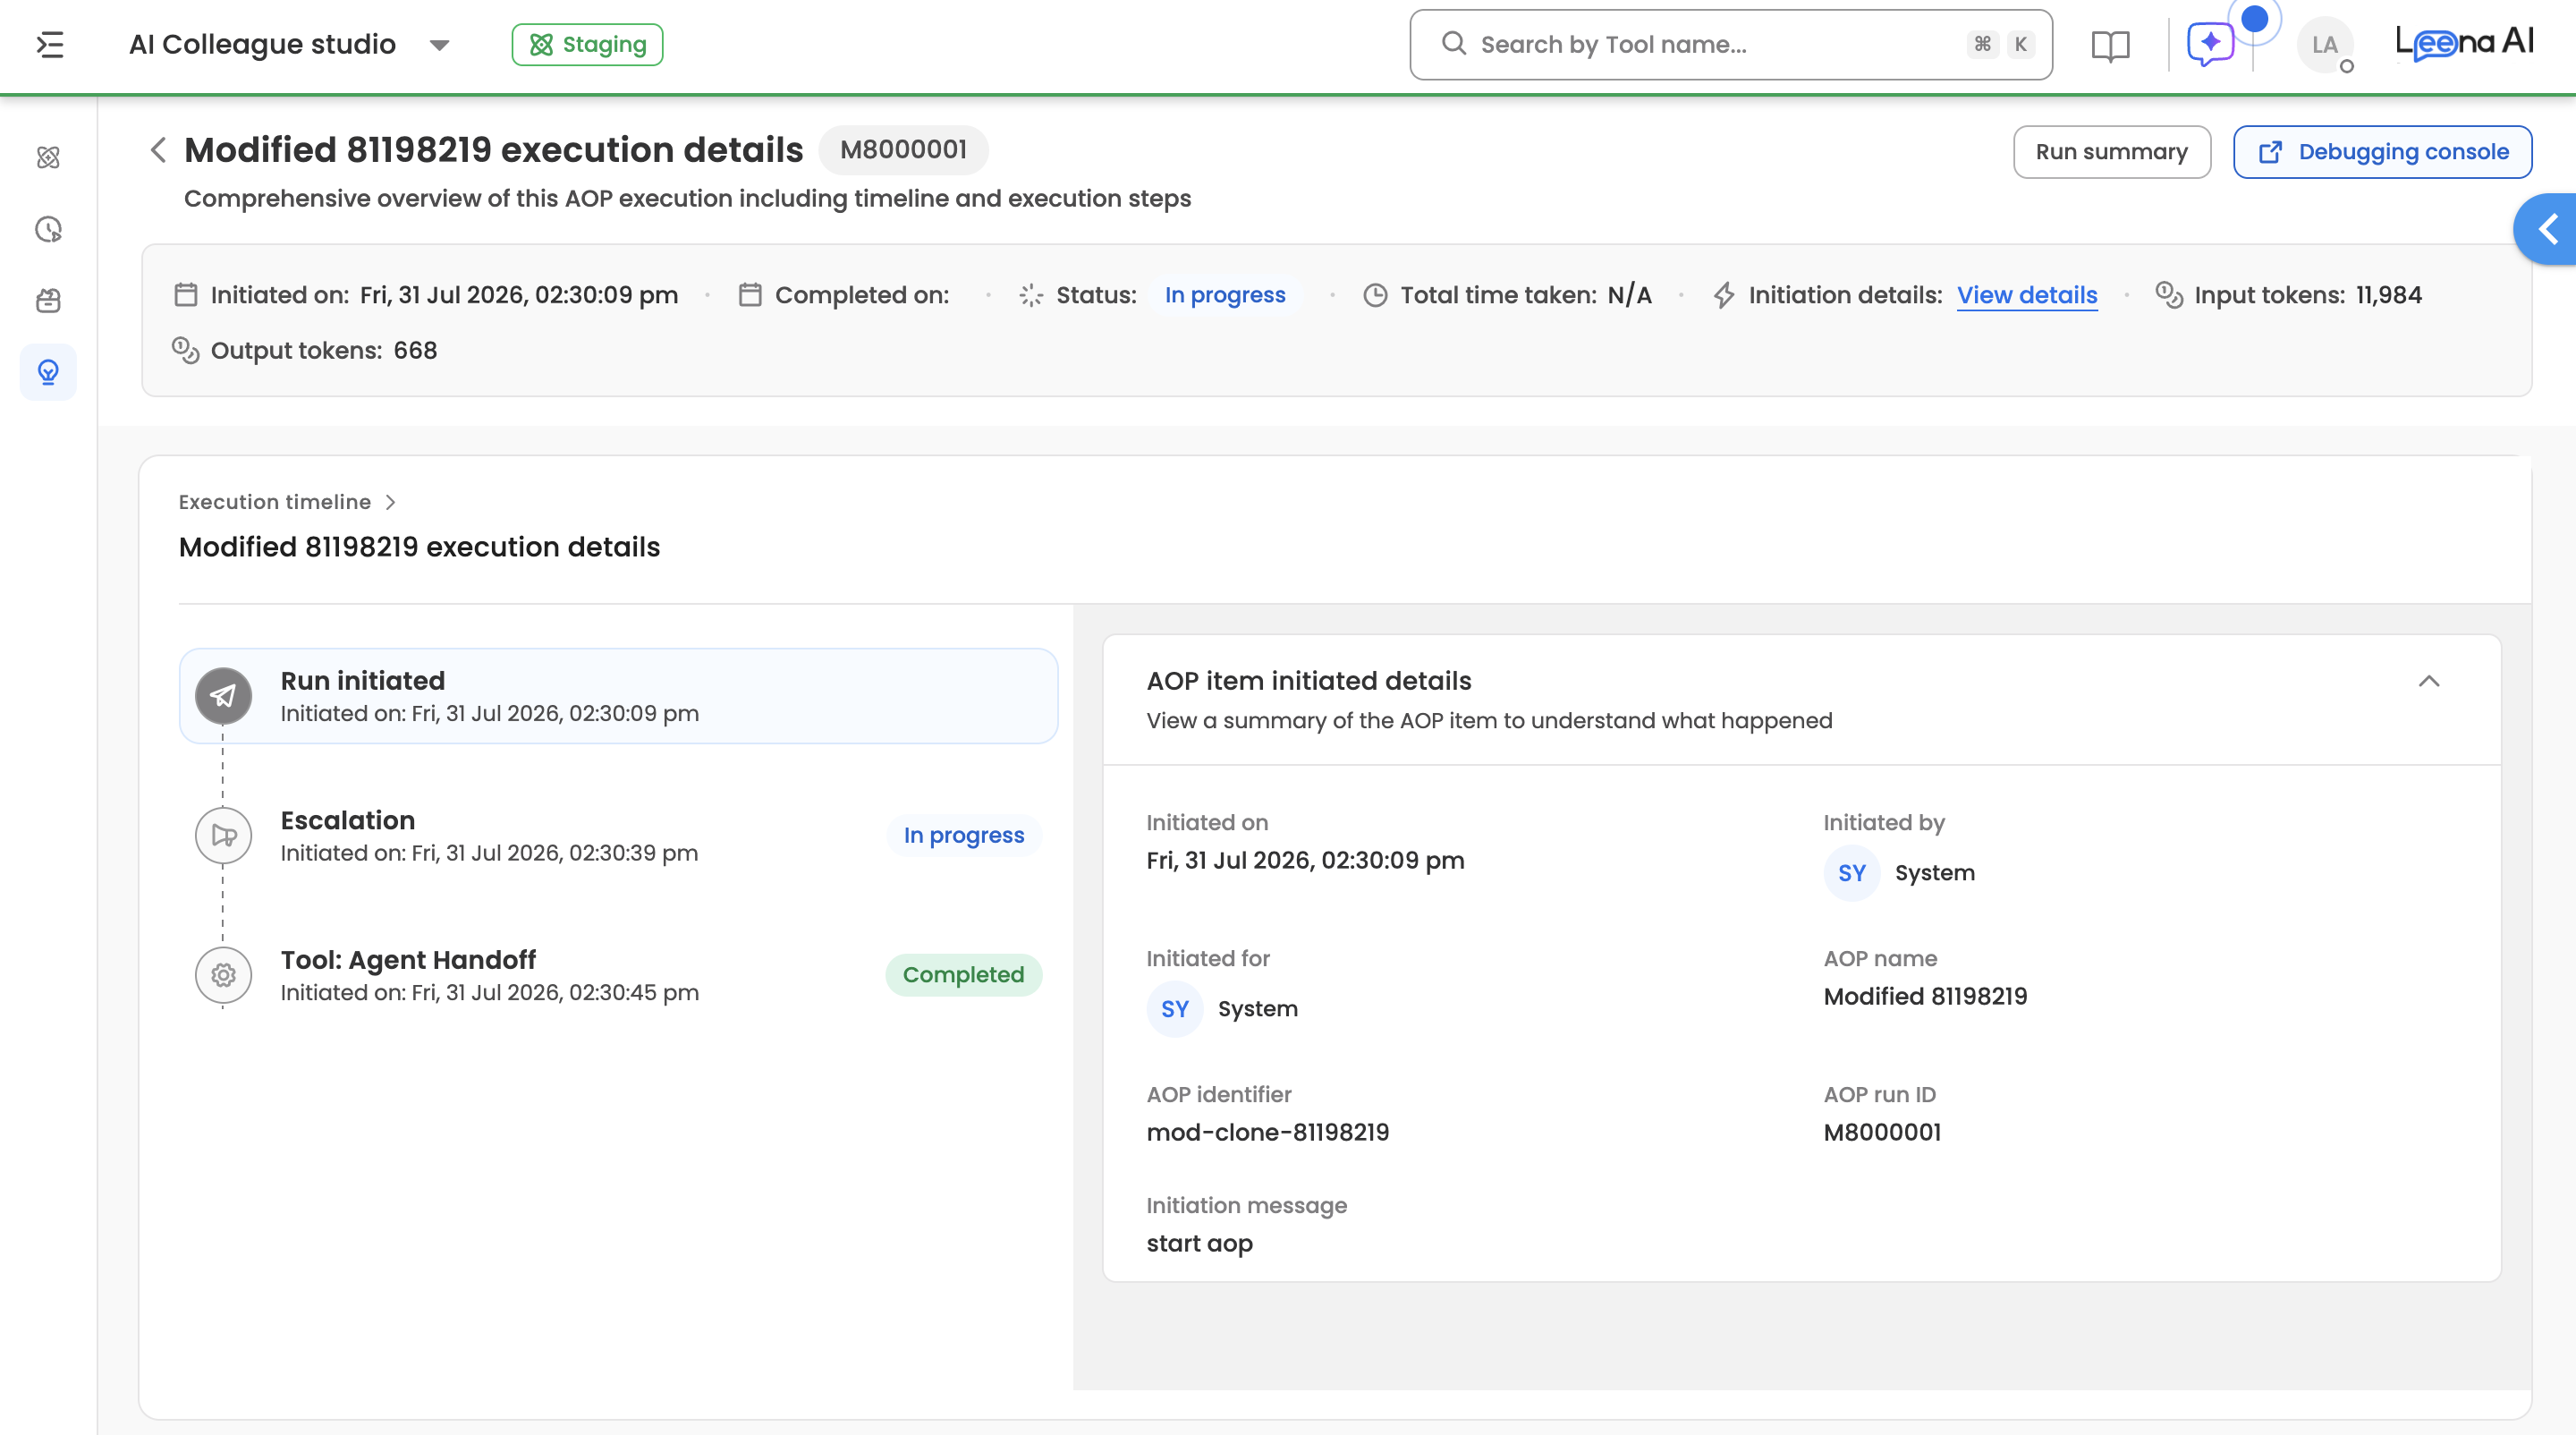Screen dimensions: 2576x1435
Task: Click the Escalation megaphone icon
Action: [x=223, y=835]
